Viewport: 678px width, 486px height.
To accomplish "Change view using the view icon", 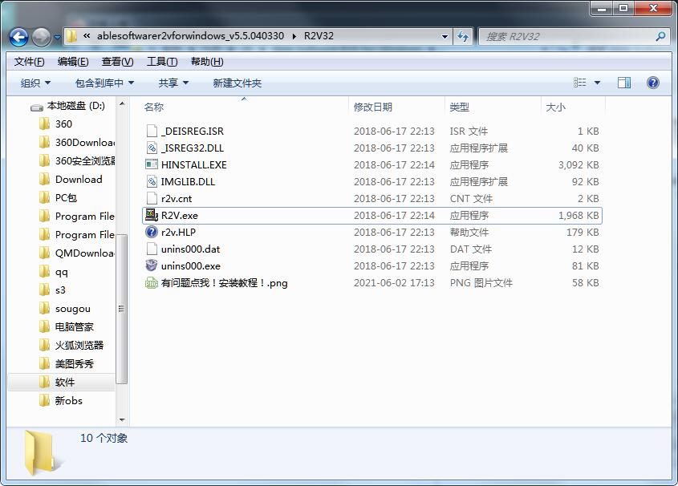I will pos(580,83).
